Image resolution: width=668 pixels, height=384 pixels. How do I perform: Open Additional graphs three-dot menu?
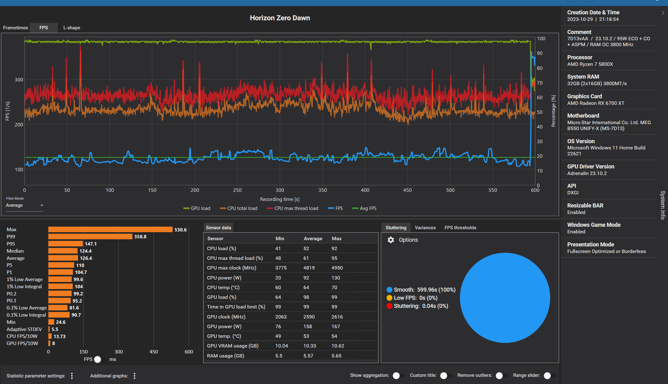(135, 376)
